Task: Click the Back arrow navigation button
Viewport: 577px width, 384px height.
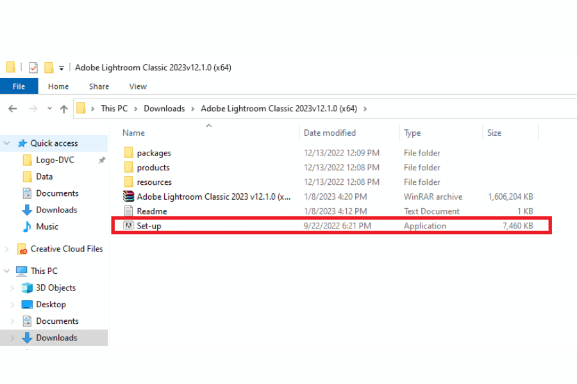Action: [12, 109]
